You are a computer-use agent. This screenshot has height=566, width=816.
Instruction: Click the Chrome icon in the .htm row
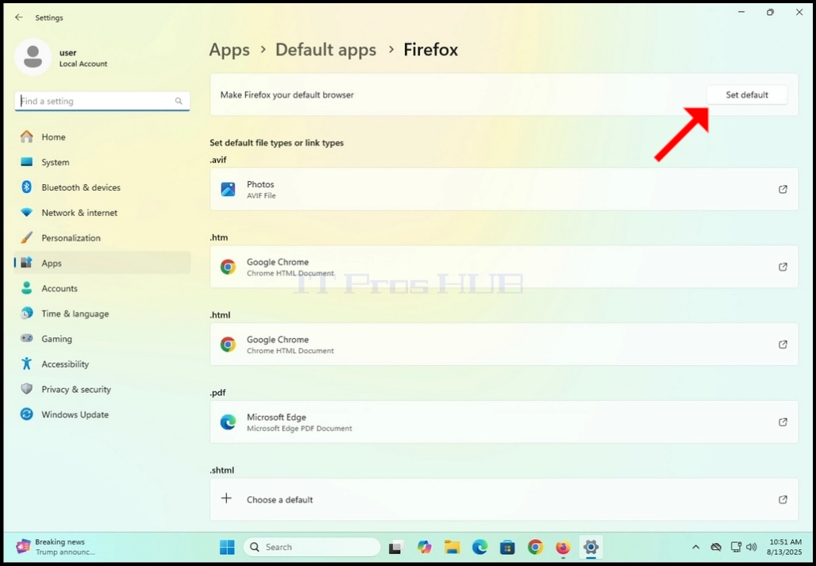coord(228,267)
